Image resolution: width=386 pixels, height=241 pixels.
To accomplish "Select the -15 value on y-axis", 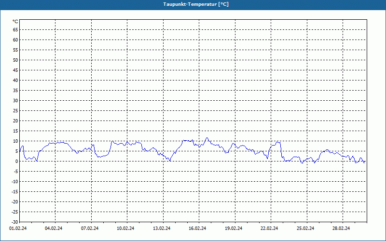I will pos(15,191).
